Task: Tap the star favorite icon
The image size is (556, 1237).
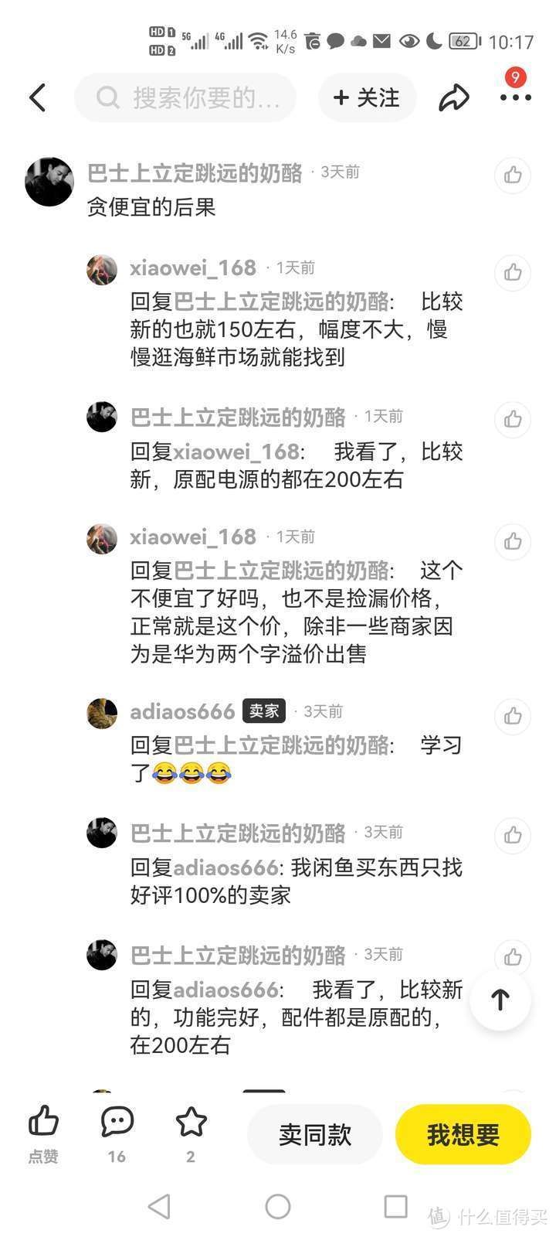Action: pyautogui.click(x=191, y=1123)
